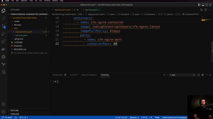Open editor more actions ellipsis

[210, 10]
